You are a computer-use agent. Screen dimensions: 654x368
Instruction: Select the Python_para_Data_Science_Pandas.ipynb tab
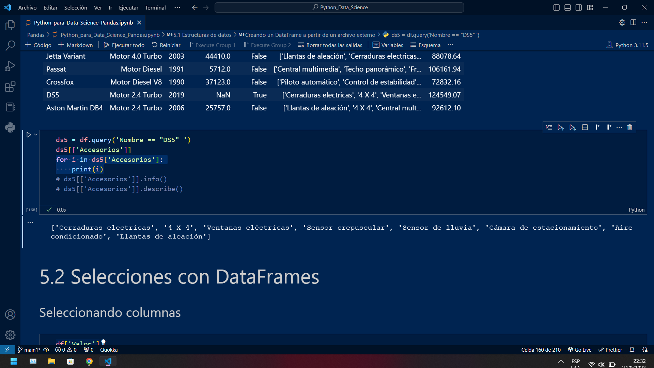coord(83,22)
